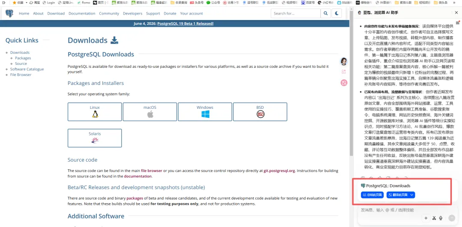This screenshot has width=462, height=227.
Task: Click the Solaris logo icon
Action: pos(95,140)
